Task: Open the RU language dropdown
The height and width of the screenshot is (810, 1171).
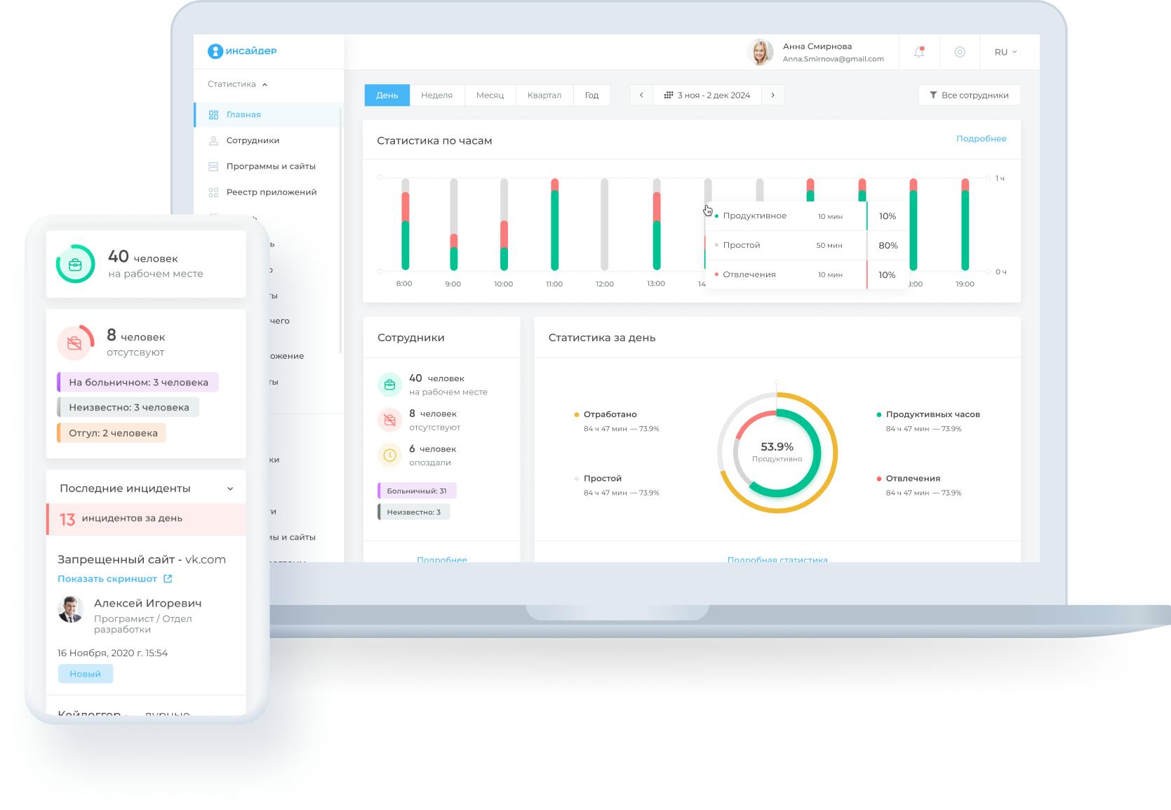Action: coord(1005,52)
